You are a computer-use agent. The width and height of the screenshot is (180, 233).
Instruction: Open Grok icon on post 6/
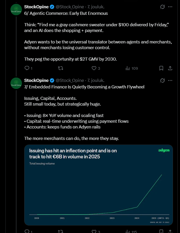click(x=162, y=7)
